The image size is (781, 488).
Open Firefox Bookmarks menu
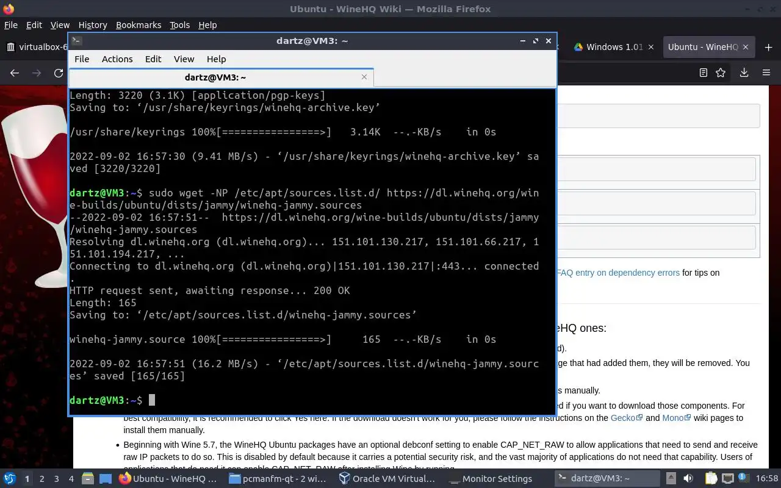click(x=139, y=25)
